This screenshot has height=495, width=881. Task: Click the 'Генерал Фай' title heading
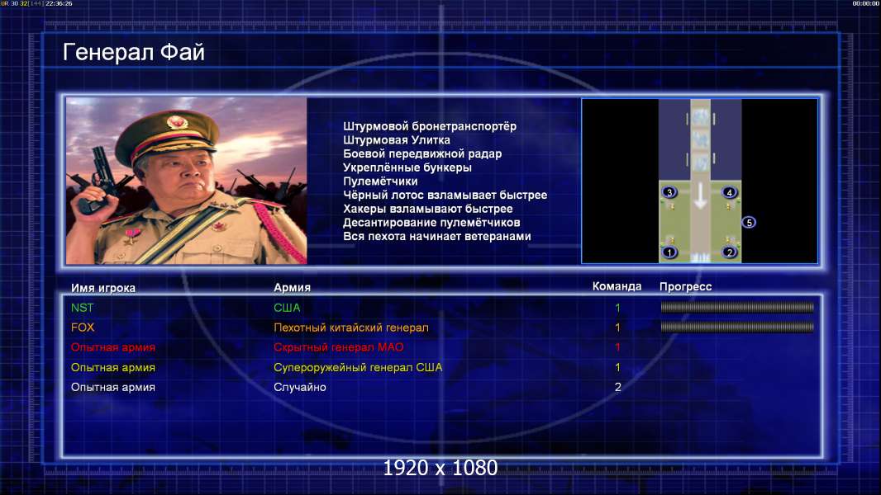pyautogui.click(x=134, y=52)
